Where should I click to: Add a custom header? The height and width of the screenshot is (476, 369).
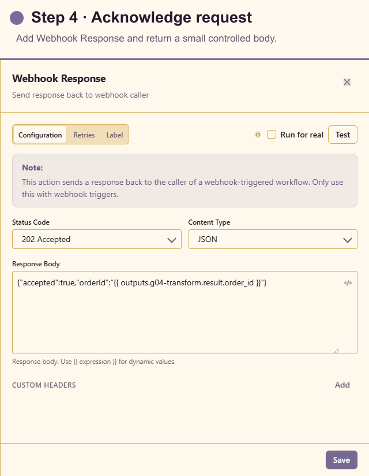point(342,385)
